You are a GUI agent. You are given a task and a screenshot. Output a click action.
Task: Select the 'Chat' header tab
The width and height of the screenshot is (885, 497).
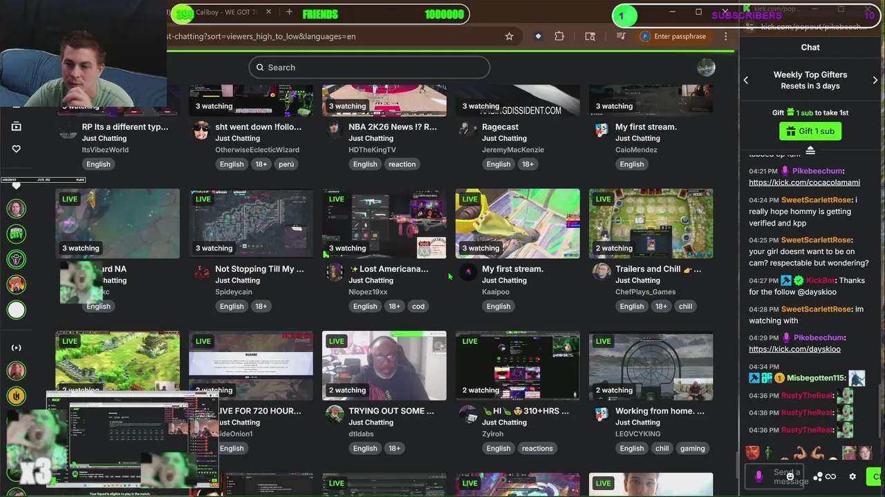click(x=810, y=47)
